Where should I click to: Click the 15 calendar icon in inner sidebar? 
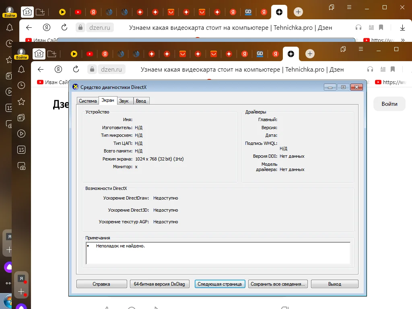coord(21,150)
